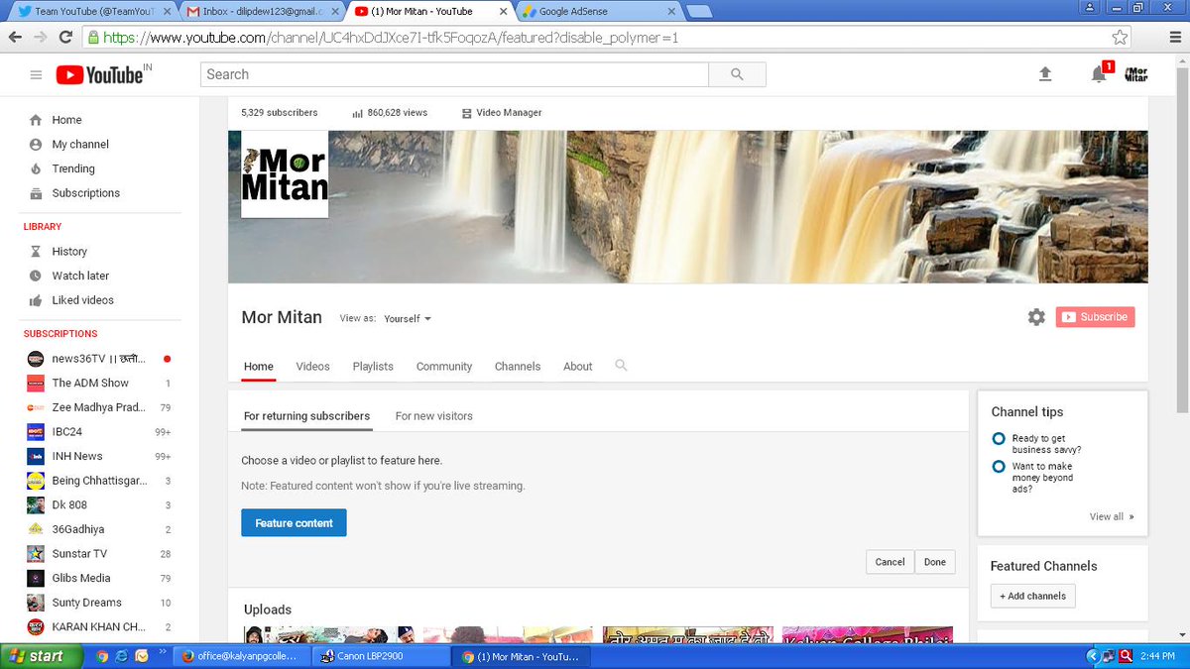Click the '+ Add channels' button
Viewport: 1190px width, 669px height.
coord(1032,596)
